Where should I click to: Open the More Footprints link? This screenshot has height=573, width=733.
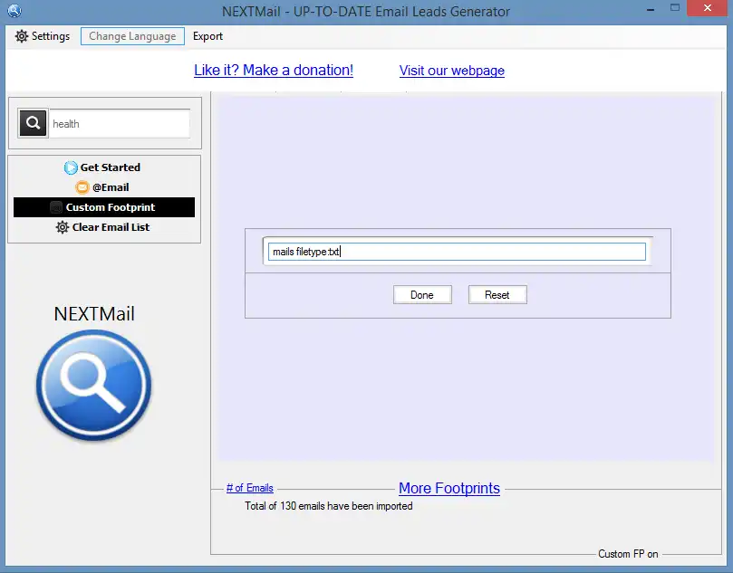click(449, 489)
